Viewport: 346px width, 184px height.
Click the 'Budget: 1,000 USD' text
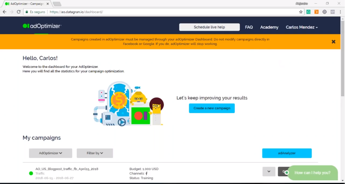[x=144, y=169]
